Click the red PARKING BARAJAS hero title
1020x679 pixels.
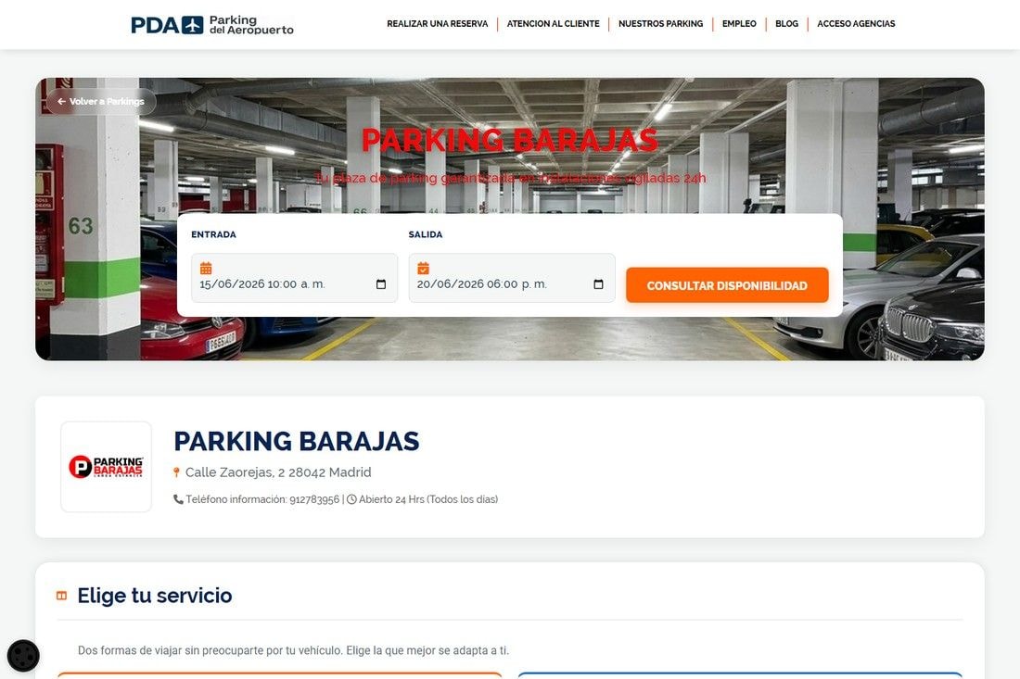[509, 140]
